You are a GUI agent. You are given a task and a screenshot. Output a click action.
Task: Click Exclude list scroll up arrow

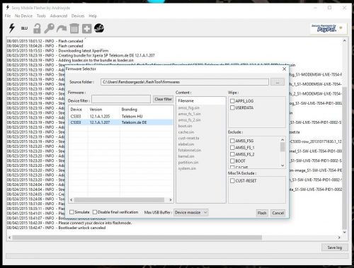(282, 140)
